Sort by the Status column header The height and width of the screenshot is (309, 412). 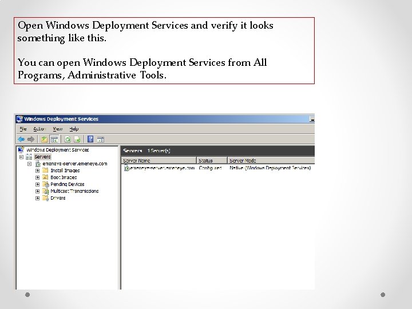tap(212, 160)
